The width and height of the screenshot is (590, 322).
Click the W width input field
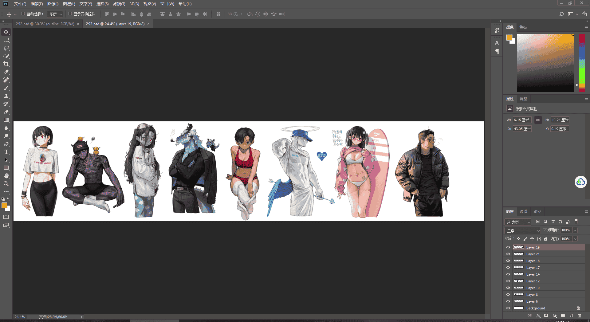point(522,120)
